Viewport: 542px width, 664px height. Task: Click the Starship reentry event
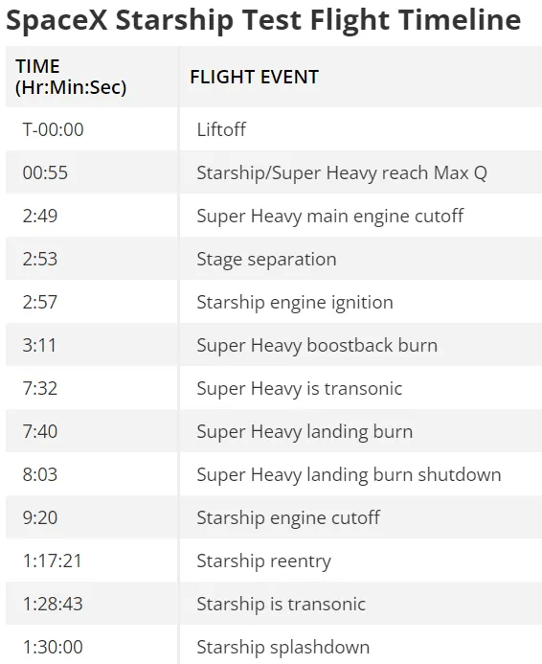point(263,561)
